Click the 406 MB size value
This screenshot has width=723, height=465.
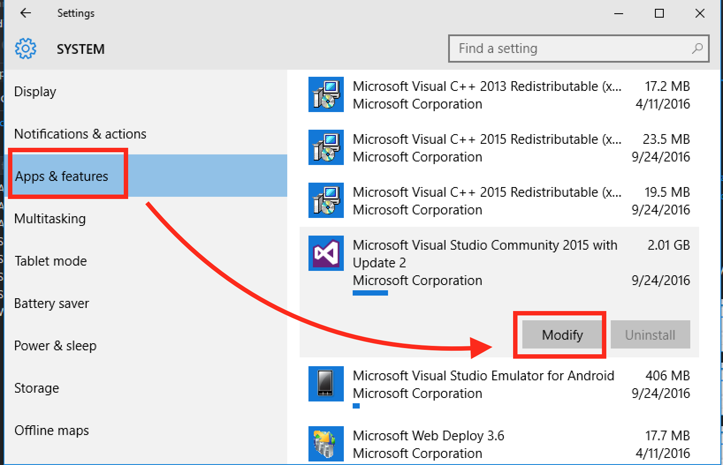(668, 375)
